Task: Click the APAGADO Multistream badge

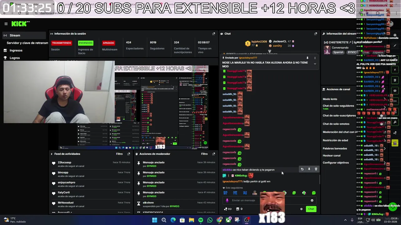Action: (x=108, y=43)
